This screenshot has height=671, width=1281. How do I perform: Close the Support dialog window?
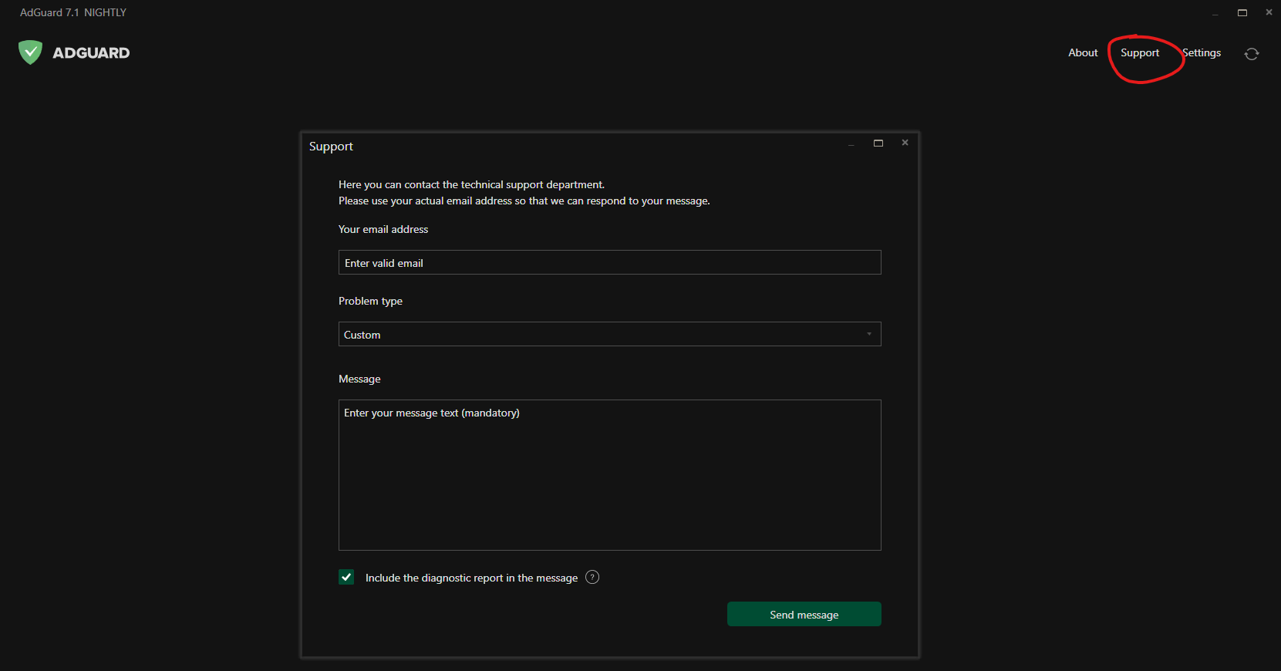point(905,143)
